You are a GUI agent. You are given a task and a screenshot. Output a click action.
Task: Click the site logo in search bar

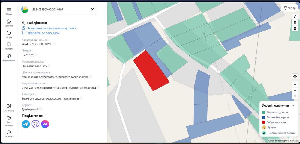point(25,9)
